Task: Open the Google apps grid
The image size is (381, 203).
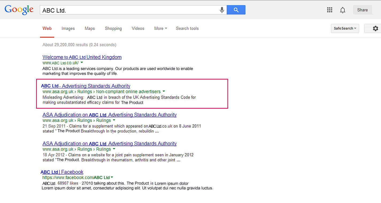Action: pos(330,10)
